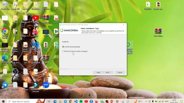Open Spotify from the taskbar
The width and height of the screenshot is (184, 103).
point(81,101)
